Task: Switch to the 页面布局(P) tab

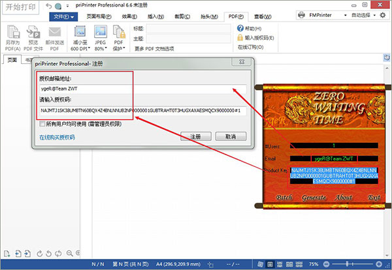Action: [x=99, y=16]
